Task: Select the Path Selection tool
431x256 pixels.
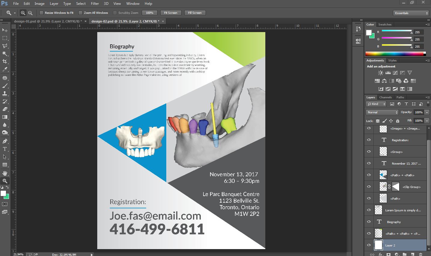Action: click(x=5, y=157)
